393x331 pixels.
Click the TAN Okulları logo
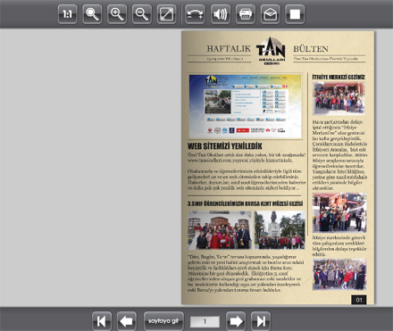coord(271,51)
